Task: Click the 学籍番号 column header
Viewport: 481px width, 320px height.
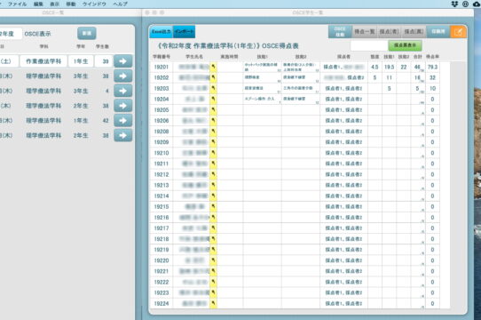Action: pos(162,57)
